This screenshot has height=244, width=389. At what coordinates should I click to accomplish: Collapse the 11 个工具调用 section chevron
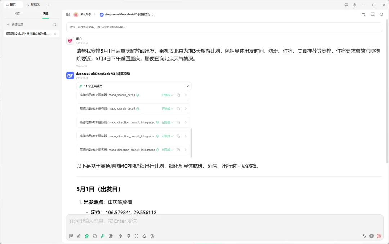click(188, 86)
